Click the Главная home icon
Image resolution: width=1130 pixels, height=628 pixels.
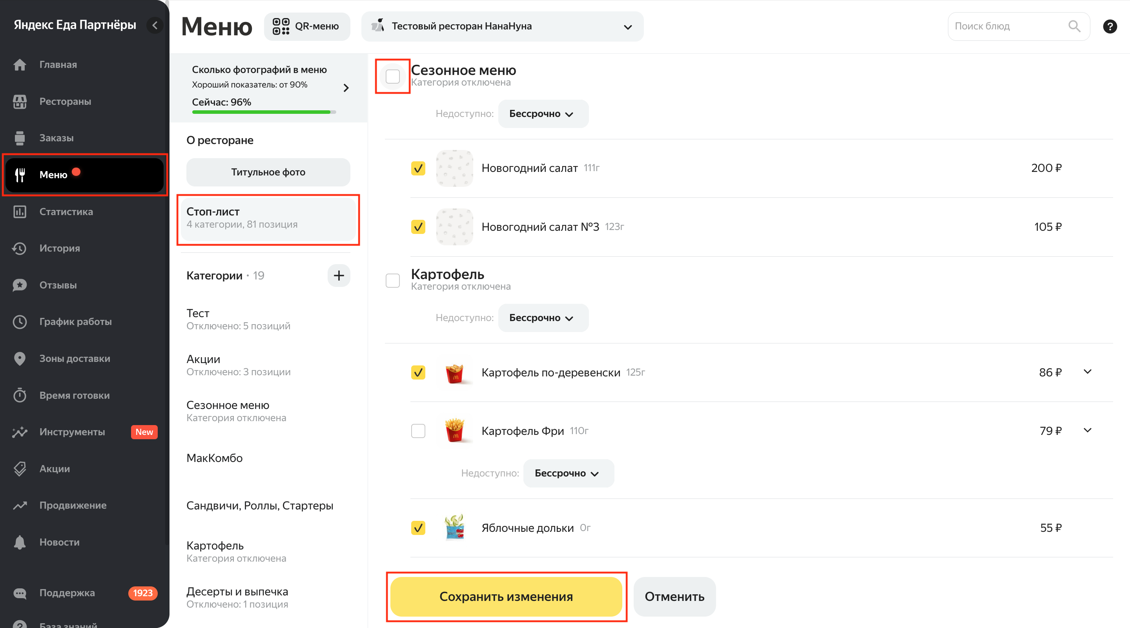pyautogui.click(x=20, y=64)
